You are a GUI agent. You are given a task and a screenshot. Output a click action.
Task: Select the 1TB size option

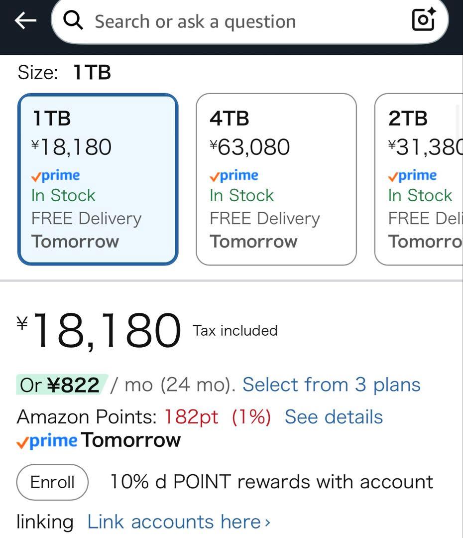tap(98, 179)
